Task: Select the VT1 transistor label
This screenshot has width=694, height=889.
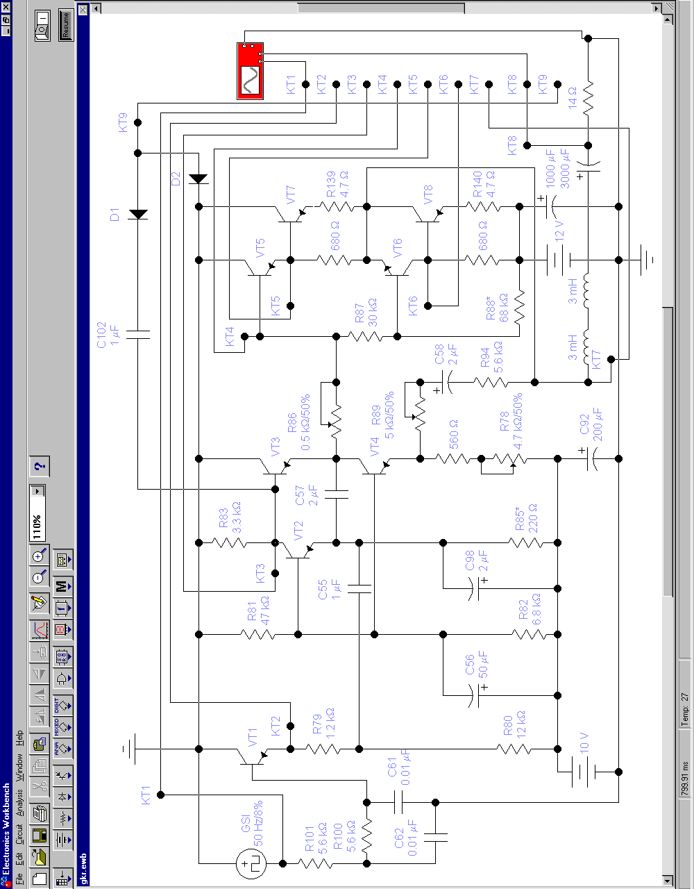Action: click(x=253, y=738)
